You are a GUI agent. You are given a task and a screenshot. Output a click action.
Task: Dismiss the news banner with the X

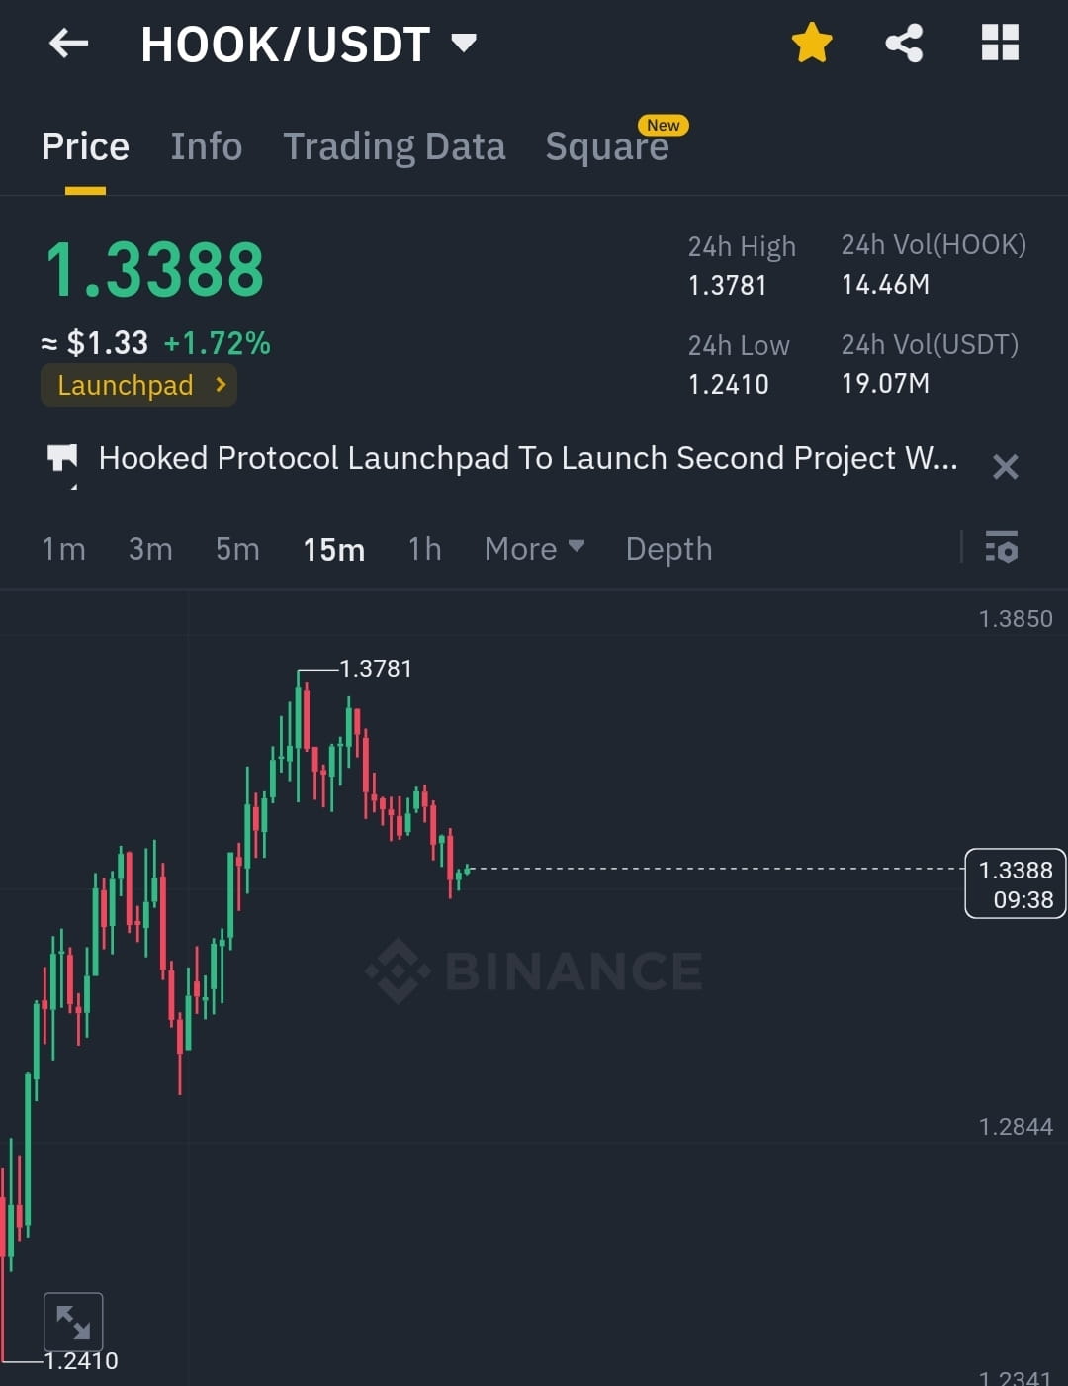pyautogui.click(x=1005, y=466)
